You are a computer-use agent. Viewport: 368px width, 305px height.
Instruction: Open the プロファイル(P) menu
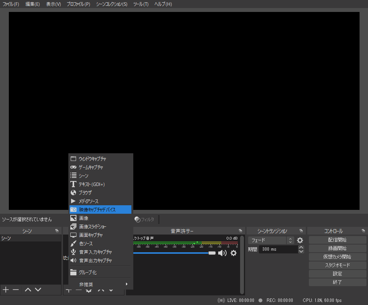[78, 4]
